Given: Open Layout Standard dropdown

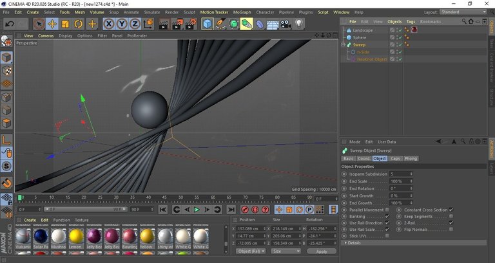Looking at the screenshot, I should [463, 12].
